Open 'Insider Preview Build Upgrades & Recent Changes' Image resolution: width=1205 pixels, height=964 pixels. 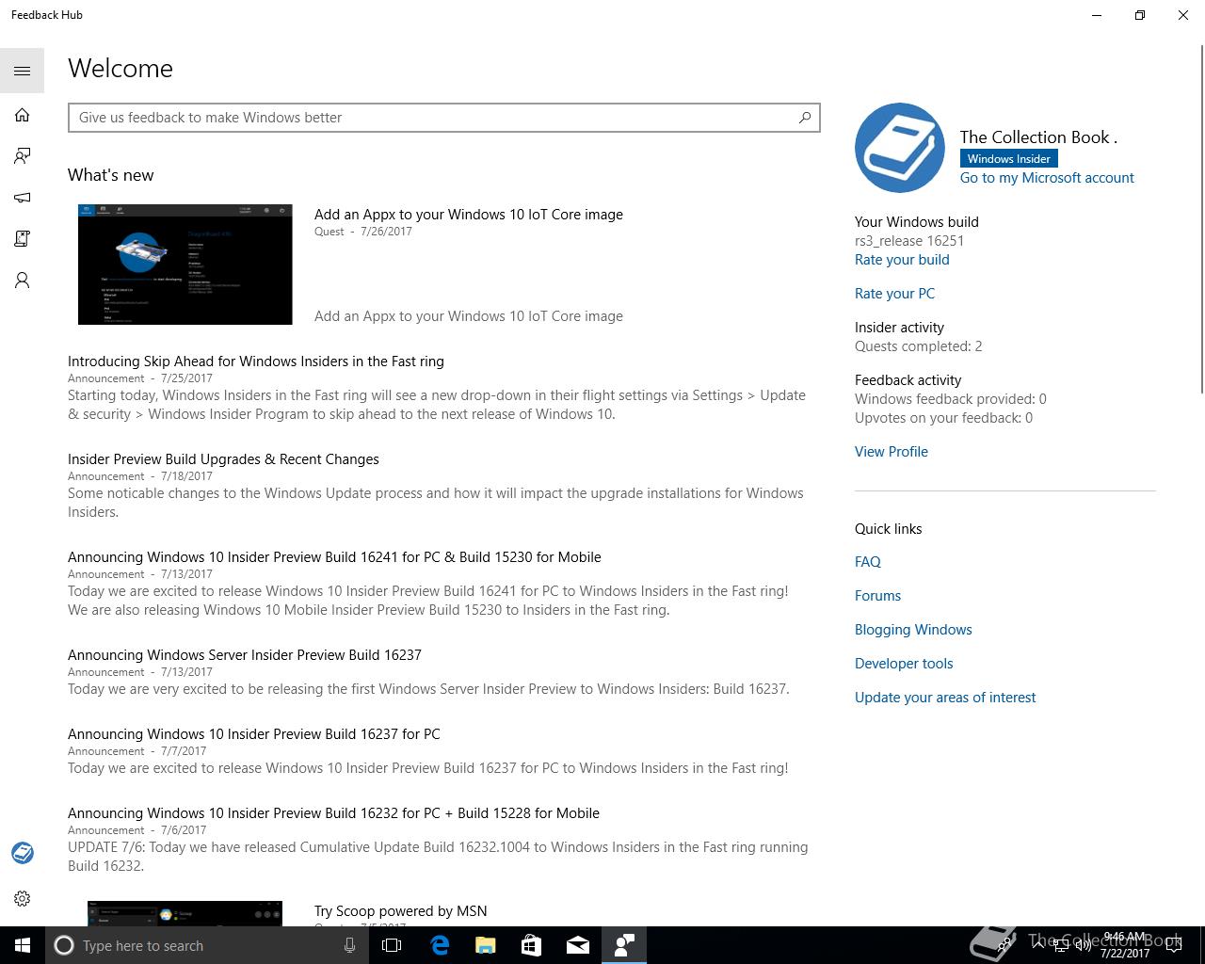pyautogui.click(x=223, y=459)
